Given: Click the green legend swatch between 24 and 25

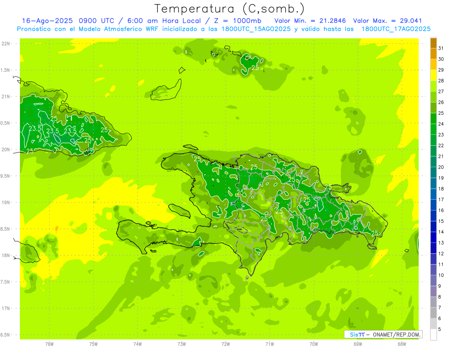Looking at the screenshot, I should tap(433, 119).
